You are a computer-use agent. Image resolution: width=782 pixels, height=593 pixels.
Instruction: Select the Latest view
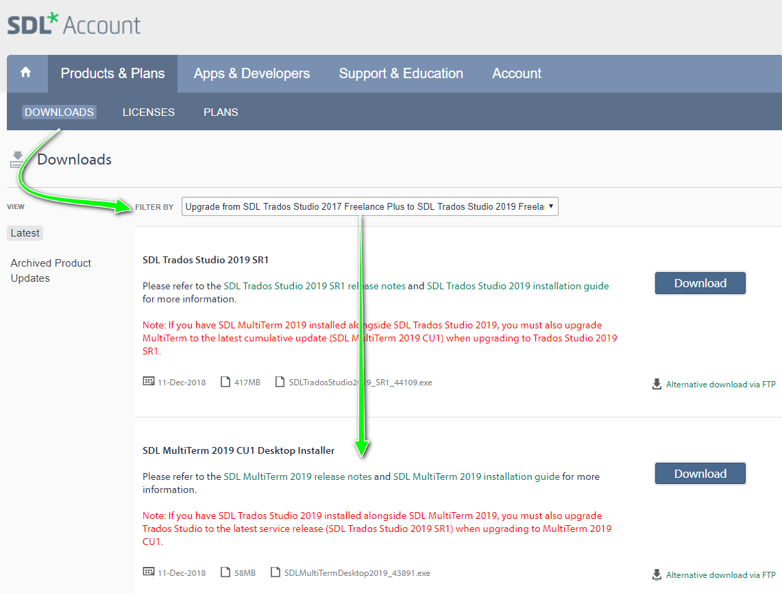coord(25,233)
